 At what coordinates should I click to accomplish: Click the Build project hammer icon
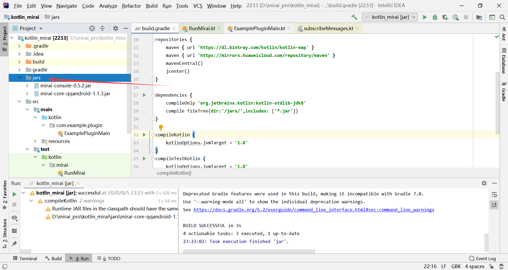point(354,17)
